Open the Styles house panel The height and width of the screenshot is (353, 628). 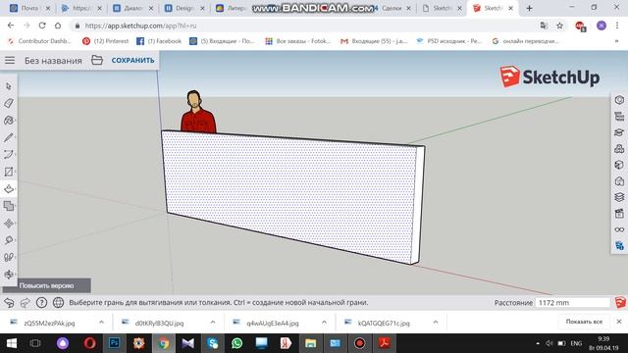(x=619, y=180)
